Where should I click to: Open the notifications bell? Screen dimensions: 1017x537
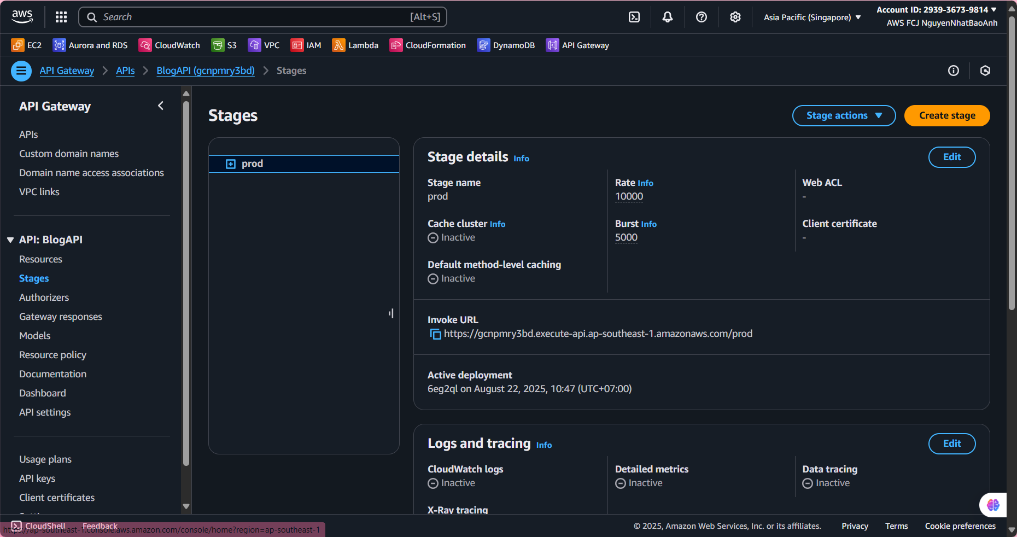[x=668, y=17]
